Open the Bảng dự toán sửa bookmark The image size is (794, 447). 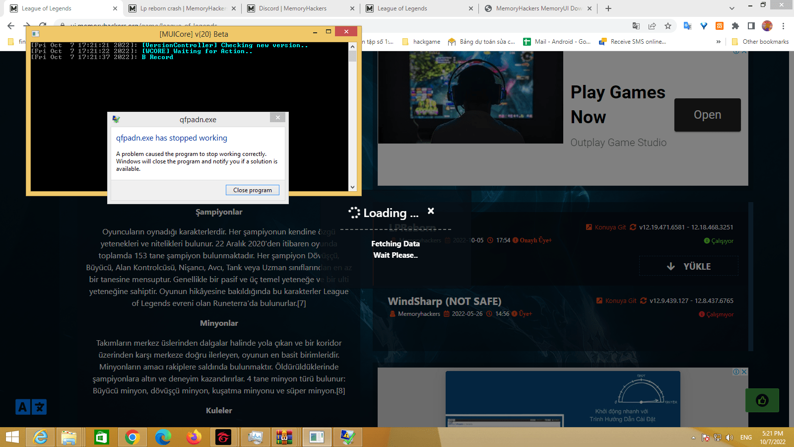(x=481, y=42)
